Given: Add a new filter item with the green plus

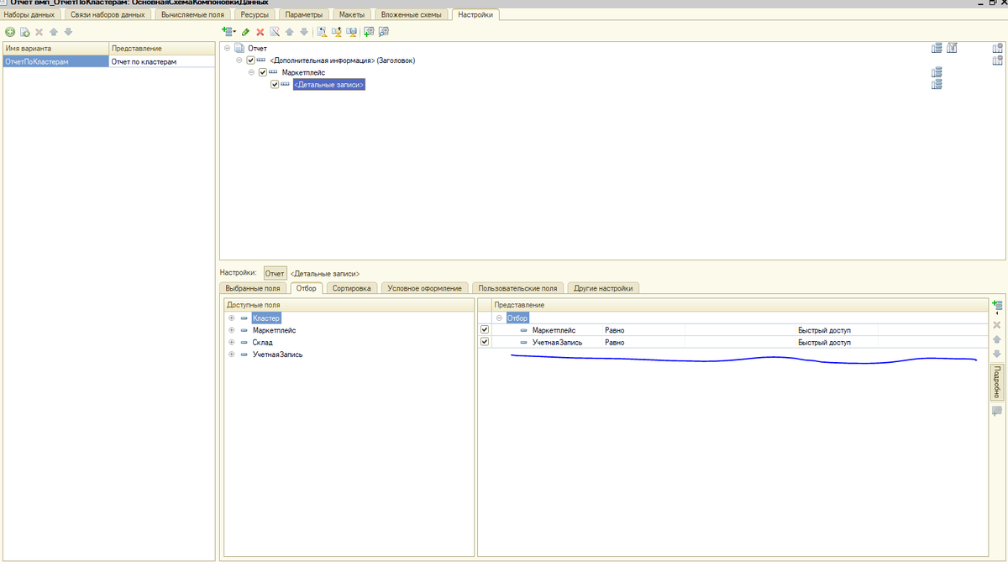Looking at the screenshot, I should 997,307.
